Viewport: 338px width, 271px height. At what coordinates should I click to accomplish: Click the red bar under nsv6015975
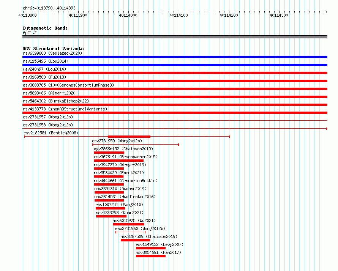coord(128,224)
